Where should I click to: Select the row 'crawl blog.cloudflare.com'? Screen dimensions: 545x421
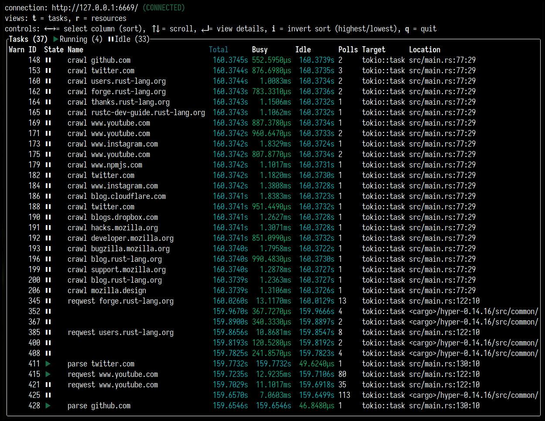274,196
